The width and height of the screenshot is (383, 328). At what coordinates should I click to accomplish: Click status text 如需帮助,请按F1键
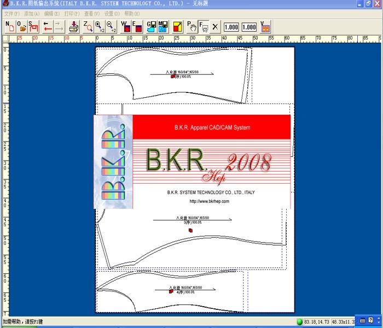pyautogui.click(x=23, y=321)
